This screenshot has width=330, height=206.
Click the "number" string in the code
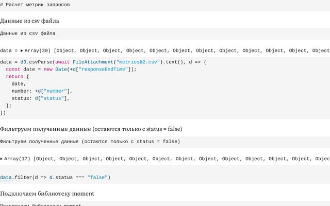[54, 91]
